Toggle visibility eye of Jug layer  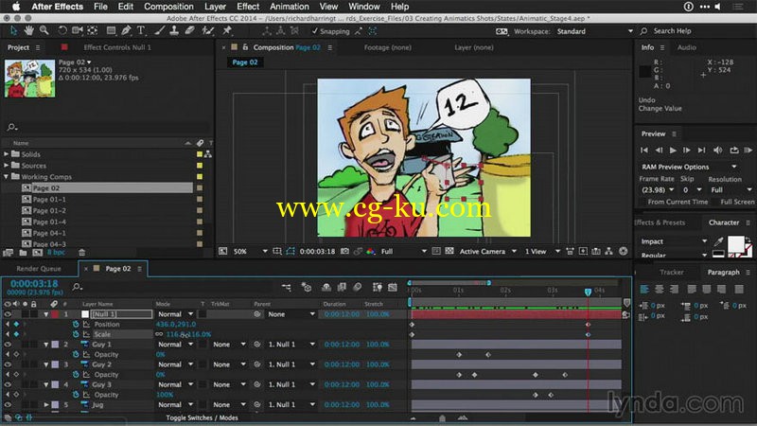pyautogui.click(x=8, y=405)
